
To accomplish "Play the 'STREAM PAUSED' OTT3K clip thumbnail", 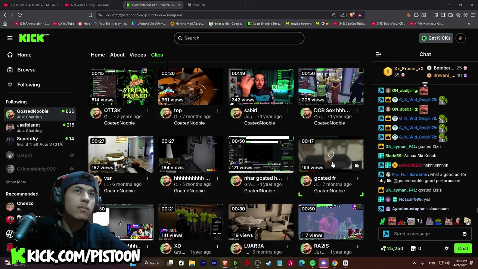I will coord(121,86).
